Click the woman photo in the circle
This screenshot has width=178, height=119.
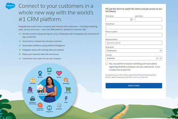pos(50,89)
